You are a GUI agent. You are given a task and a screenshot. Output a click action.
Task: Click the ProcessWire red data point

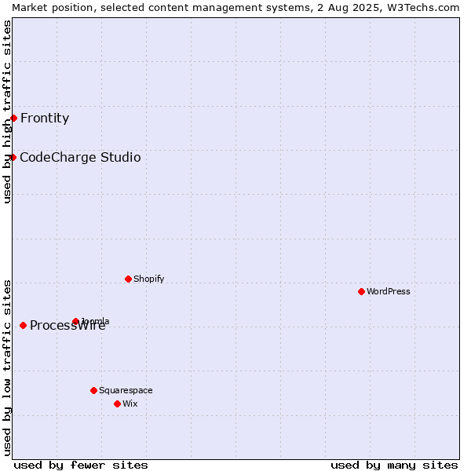coord(23,326)
